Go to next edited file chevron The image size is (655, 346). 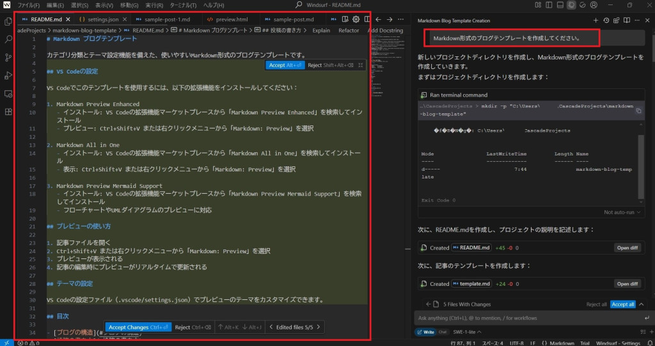point(319,327)
